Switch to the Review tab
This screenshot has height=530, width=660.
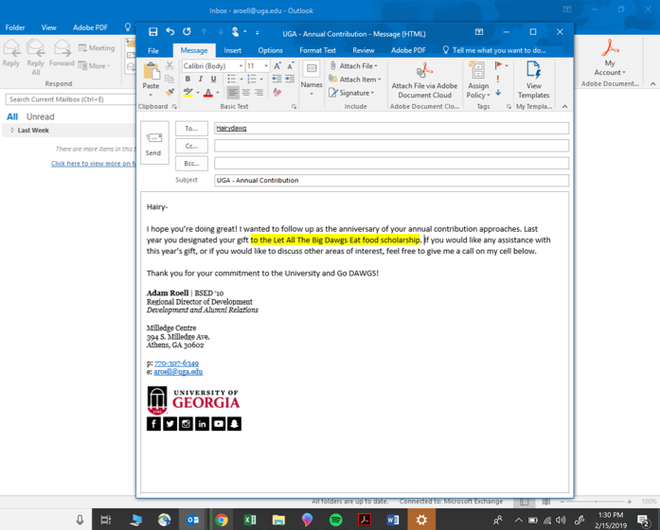tap(364, 50)
